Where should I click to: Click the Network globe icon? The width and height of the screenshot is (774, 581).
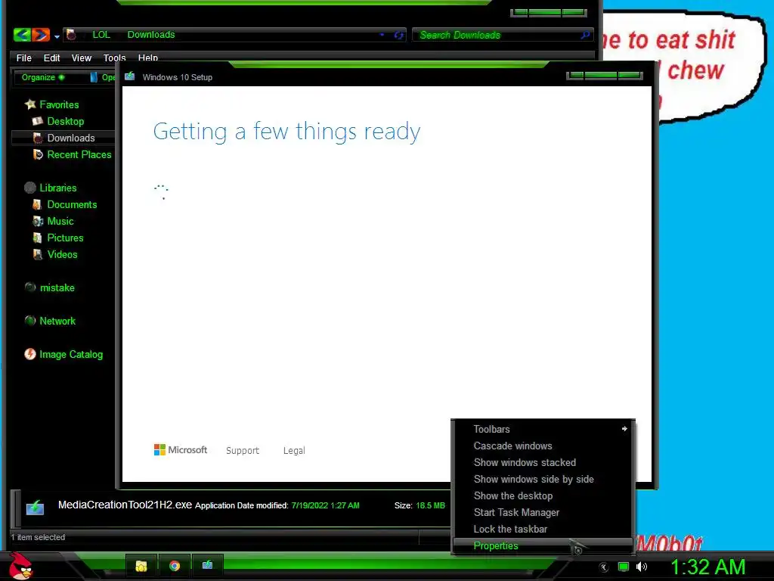(30, 321)
